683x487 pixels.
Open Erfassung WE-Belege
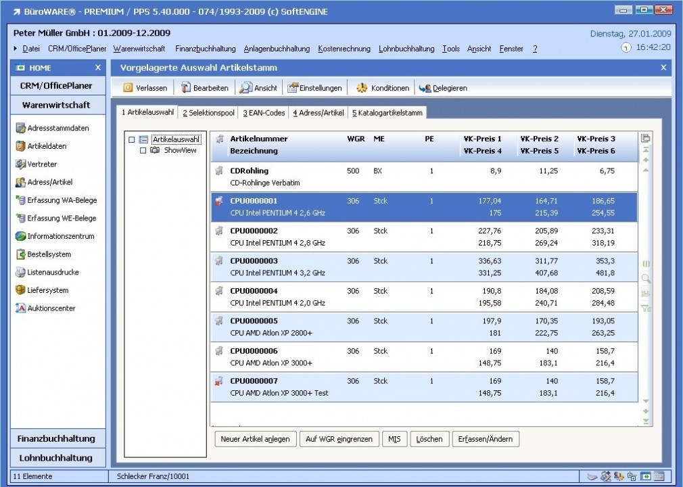[55, 218]
